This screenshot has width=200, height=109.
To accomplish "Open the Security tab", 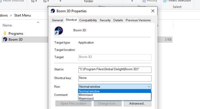I will [105, 20].
